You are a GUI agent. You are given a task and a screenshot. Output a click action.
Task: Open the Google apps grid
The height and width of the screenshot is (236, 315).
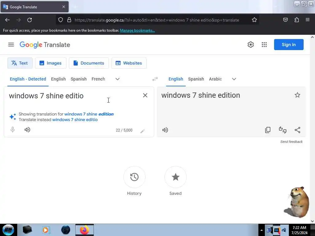pyautogui.click(x=264, y=45)
